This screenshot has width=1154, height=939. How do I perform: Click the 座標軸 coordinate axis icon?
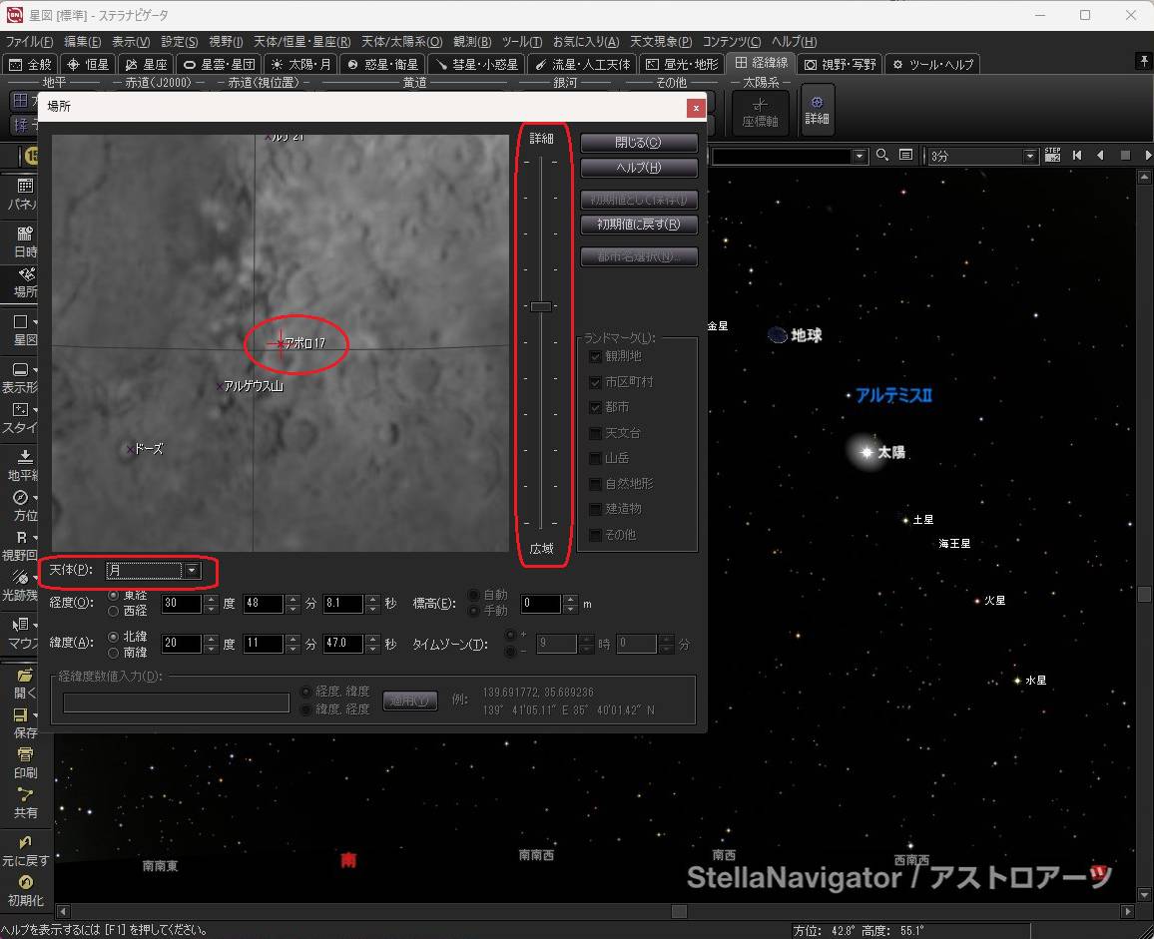[x=760, y=109]
